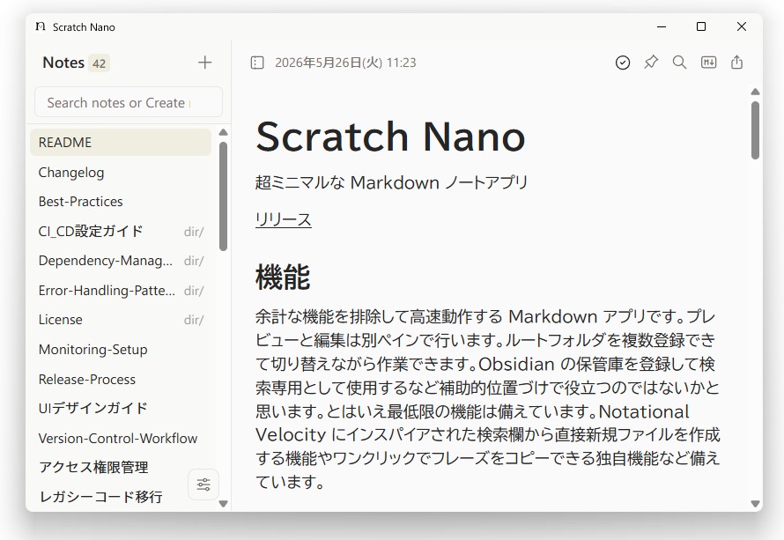Open the CI_CD設定ガイド note
Viewport: 784px width, 540px height.
[121, 231]
